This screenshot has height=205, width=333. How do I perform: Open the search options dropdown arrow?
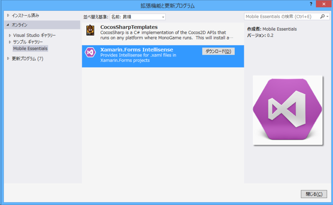point(328,17)
